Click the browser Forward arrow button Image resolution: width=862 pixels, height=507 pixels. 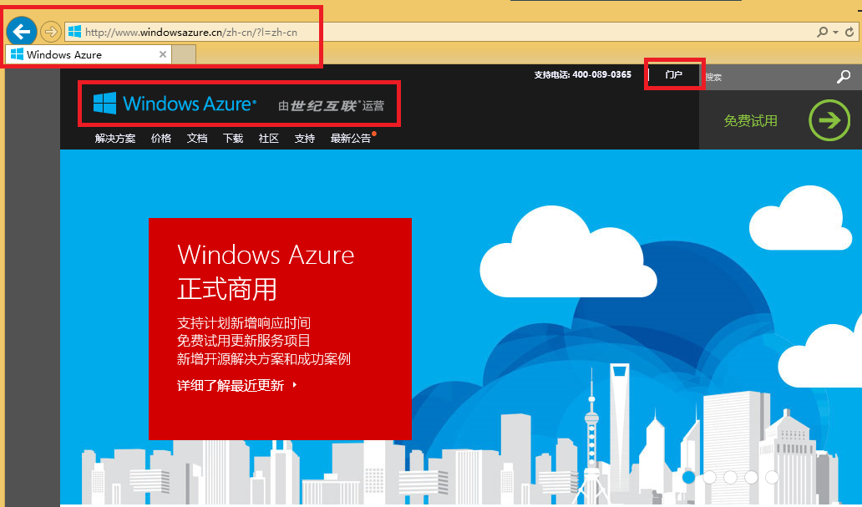point(51,32)
